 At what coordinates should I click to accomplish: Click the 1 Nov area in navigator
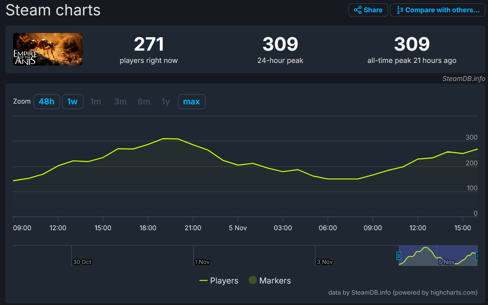click(202, 262)
